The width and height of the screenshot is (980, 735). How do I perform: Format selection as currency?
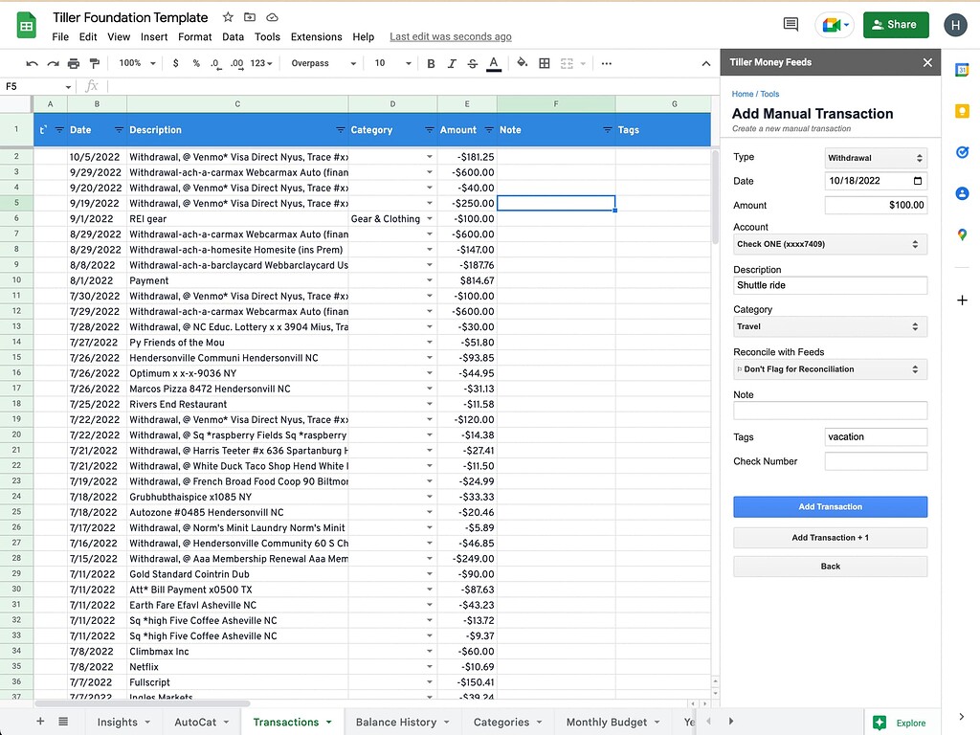(174, 62)
